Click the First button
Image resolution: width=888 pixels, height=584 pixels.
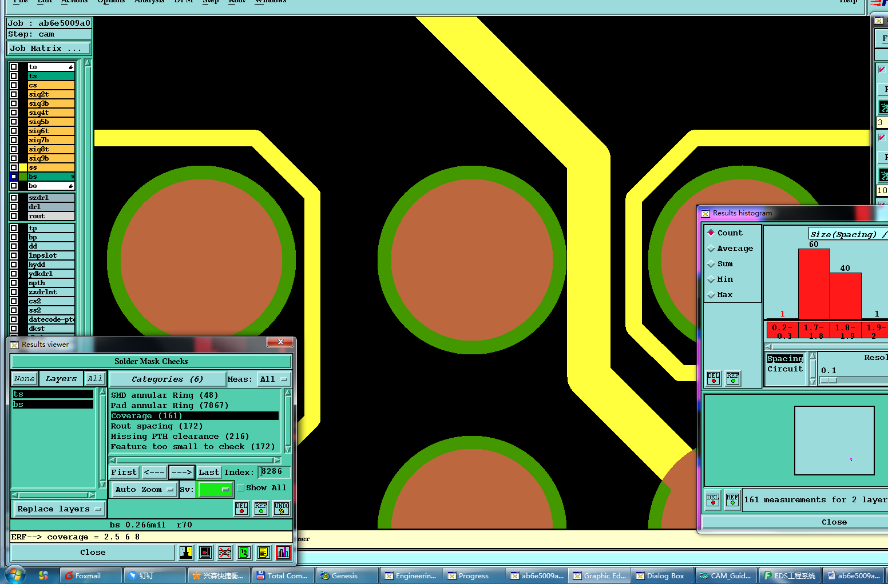(124, 472)
